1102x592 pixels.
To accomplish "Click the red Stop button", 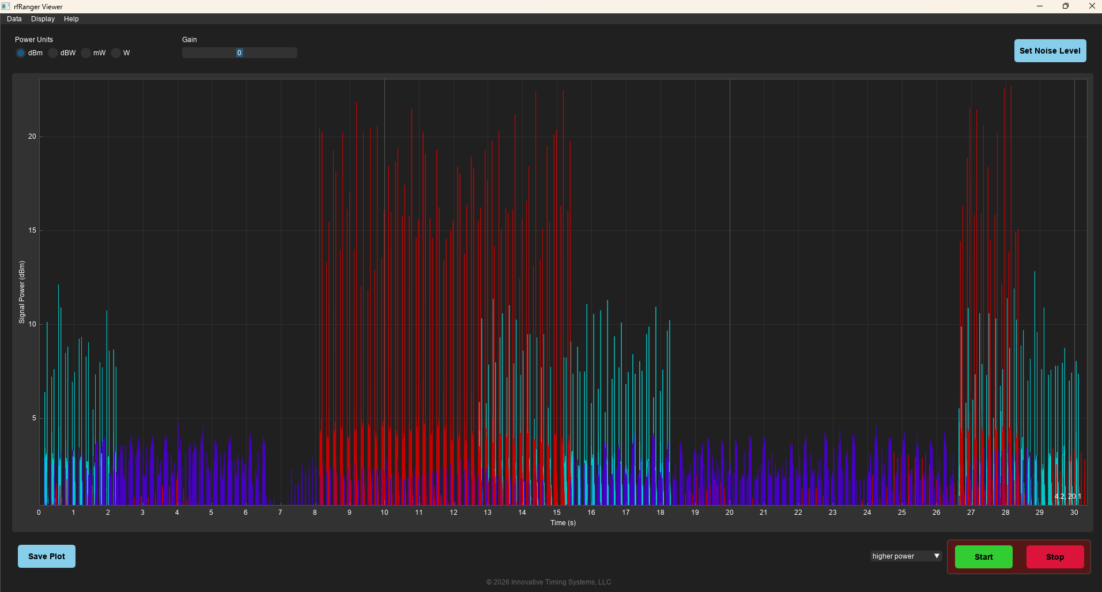I will coord(1055,557).
